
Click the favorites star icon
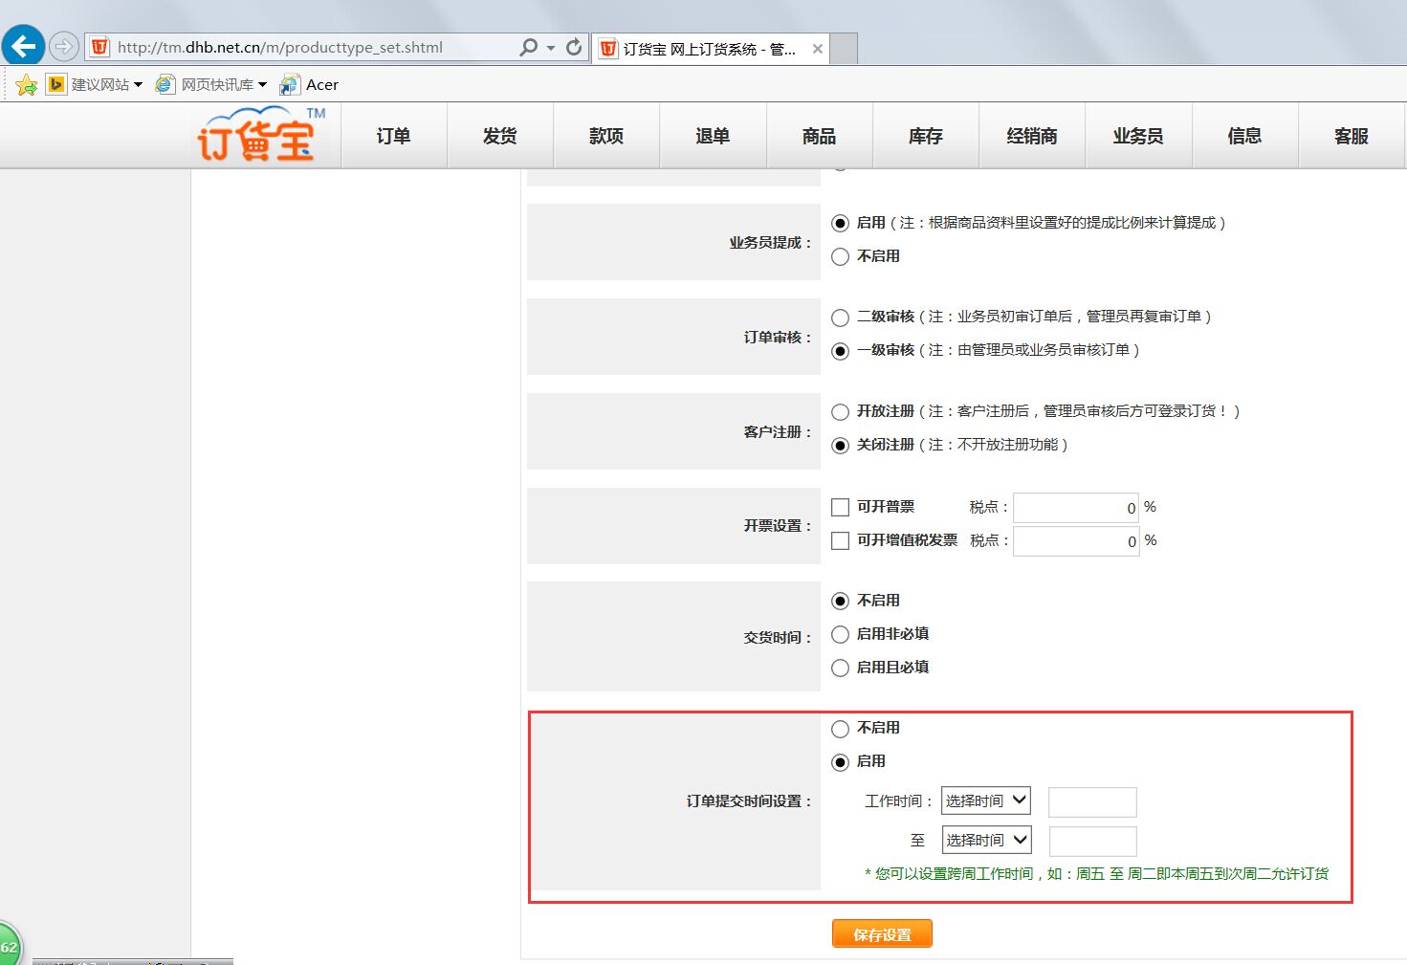tap(27, 85)
